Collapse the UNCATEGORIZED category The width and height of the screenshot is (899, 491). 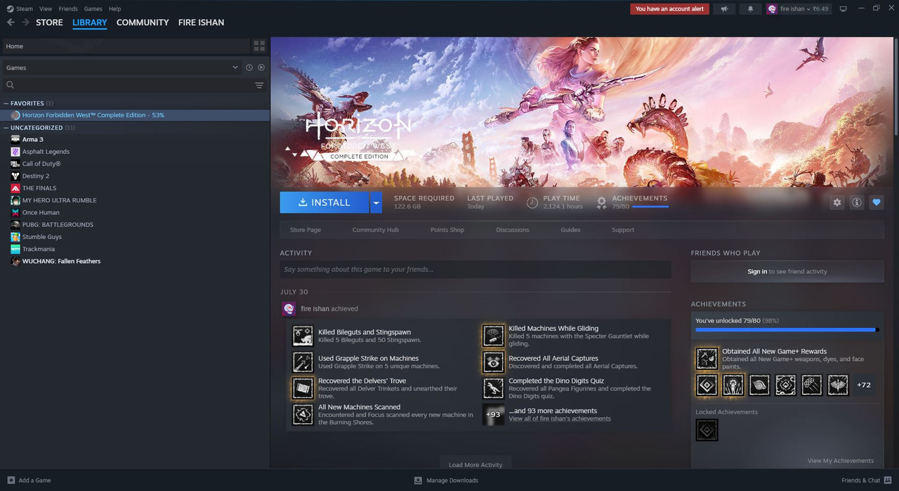click(x=6, y=128)
